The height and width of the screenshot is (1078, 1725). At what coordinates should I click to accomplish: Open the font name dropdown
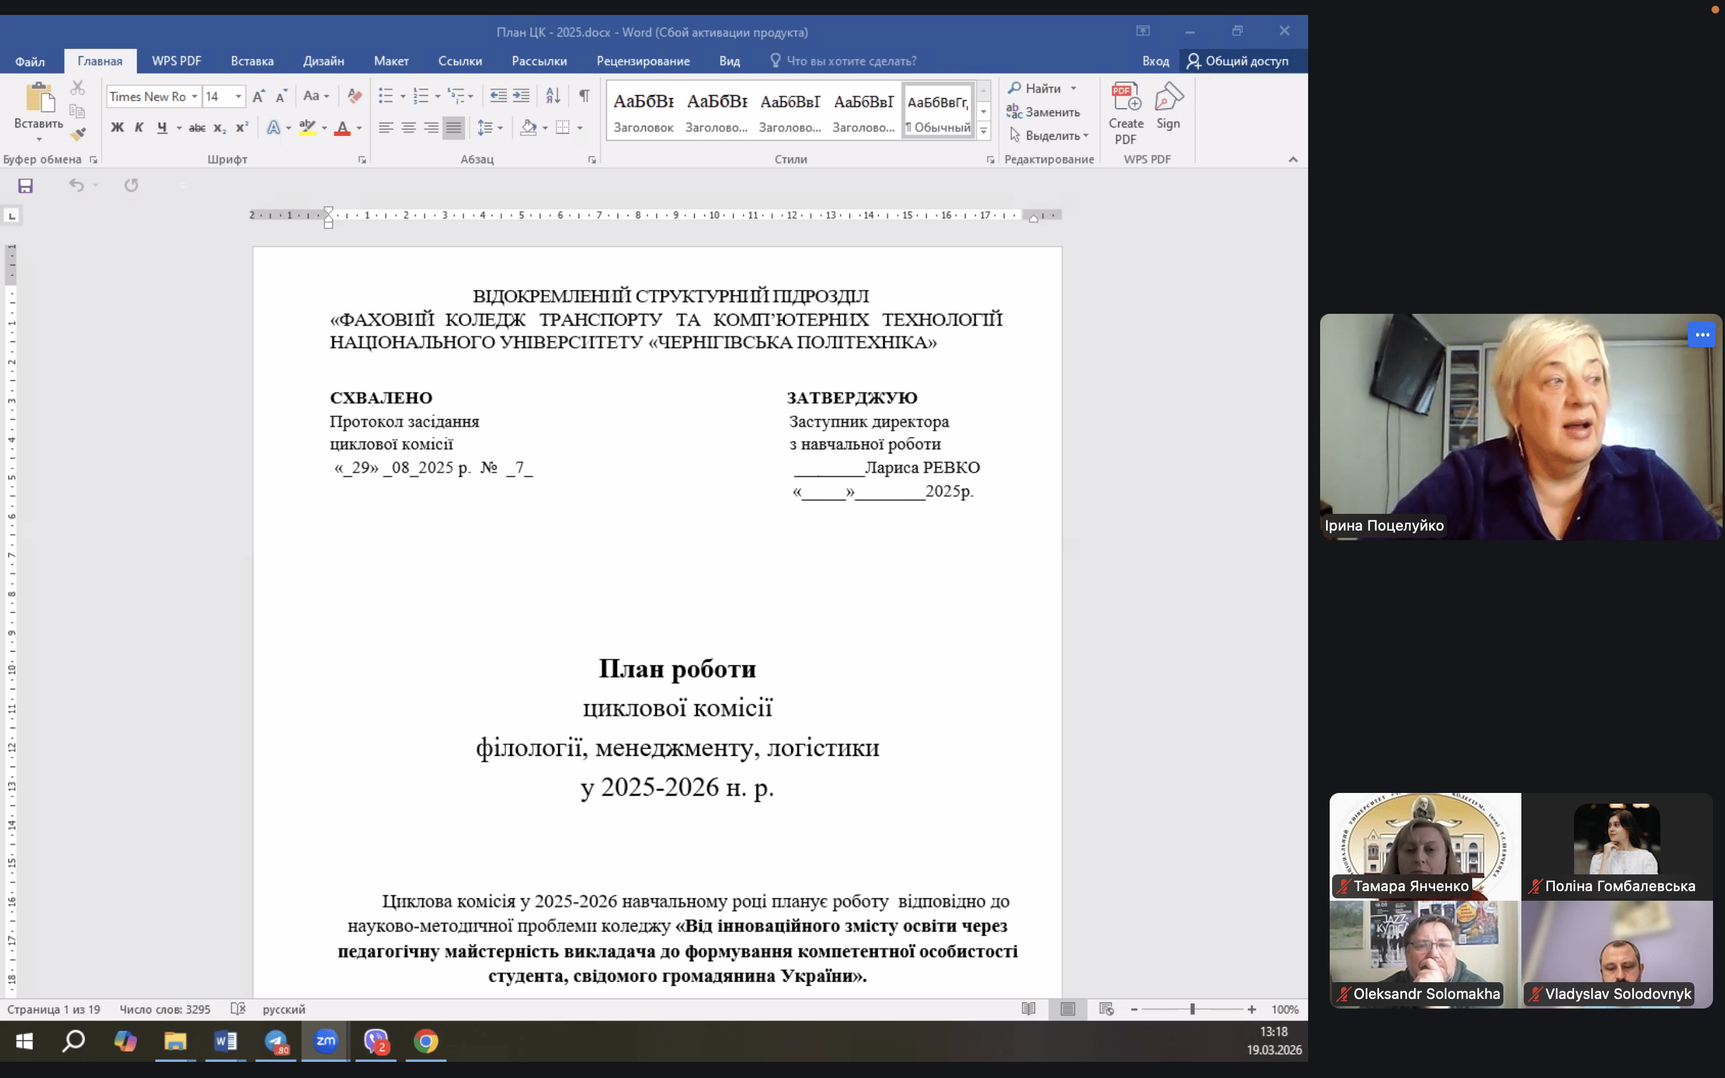click(x=194, y=96)
